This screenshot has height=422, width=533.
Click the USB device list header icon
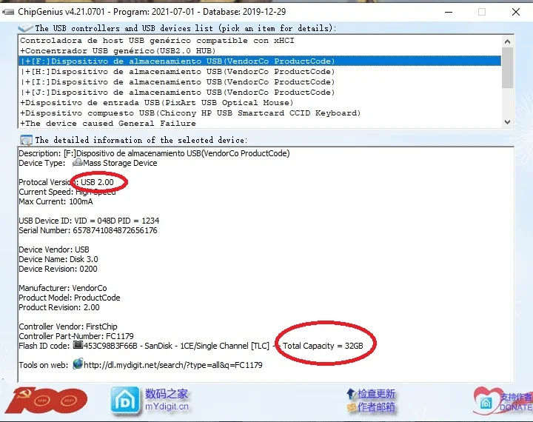[25, 28]
